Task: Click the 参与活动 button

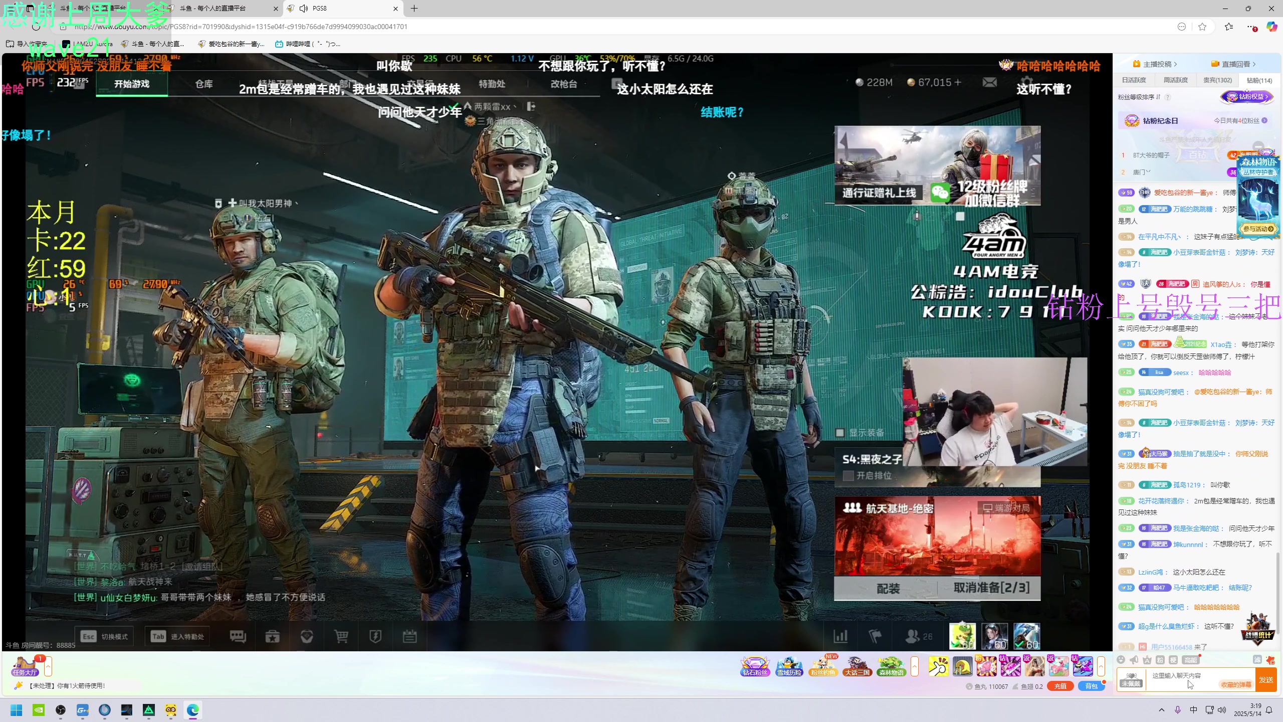Action: tap(1257, 229)
